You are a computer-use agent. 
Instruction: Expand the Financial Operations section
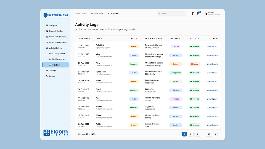pyautogui.click(x=44, y=42)
